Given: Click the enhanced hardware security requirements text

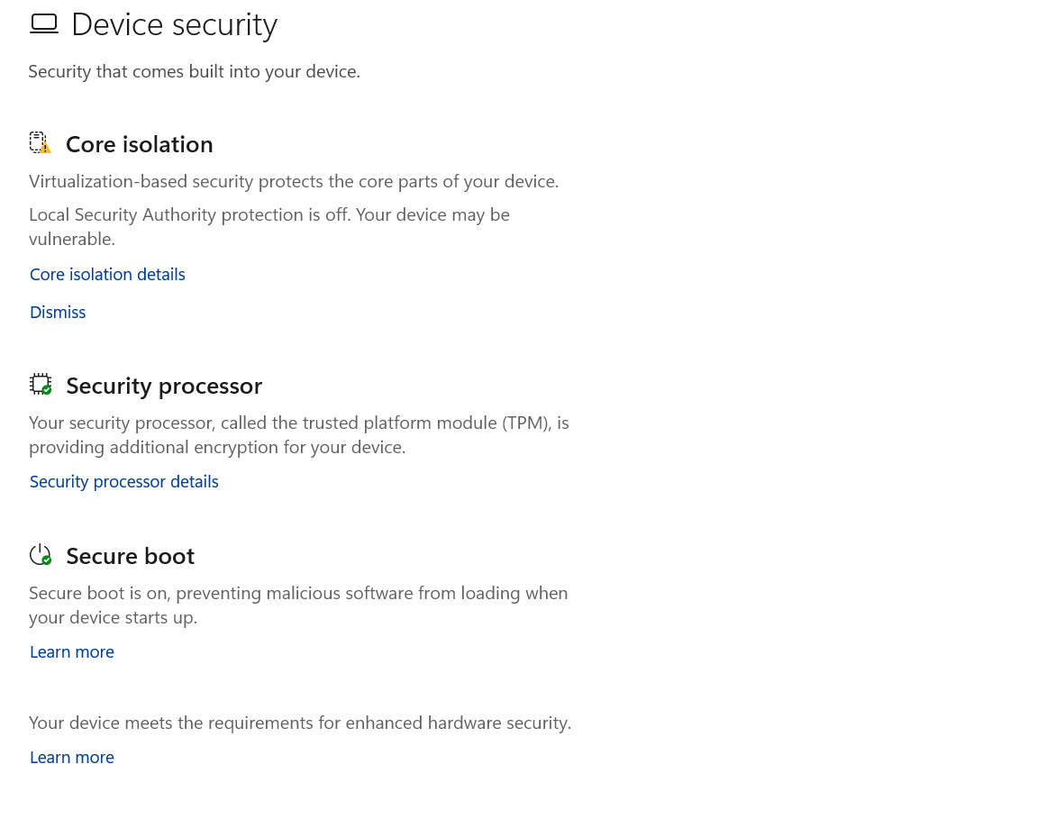Looking at the screenshot, I should (300, 723).
